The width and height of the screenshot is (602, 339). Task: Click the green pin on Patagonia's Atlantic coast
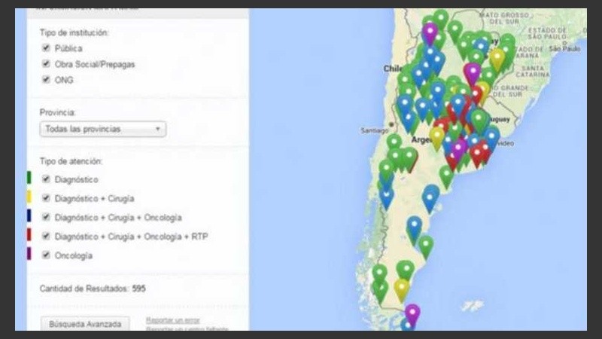click(x=425, y=246)
